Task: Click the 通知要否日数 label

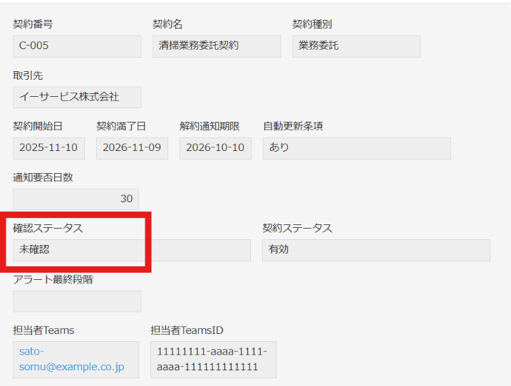Action: (43, 177)
